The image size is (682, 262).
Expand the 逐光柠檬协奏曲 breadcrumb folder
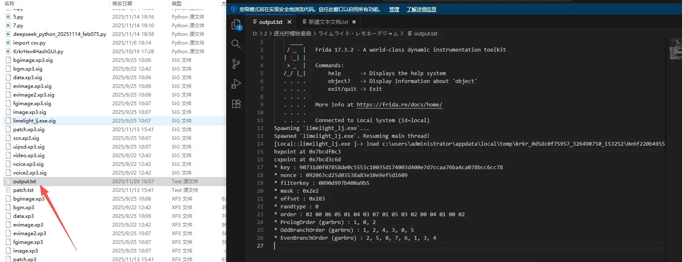point(292,33)
